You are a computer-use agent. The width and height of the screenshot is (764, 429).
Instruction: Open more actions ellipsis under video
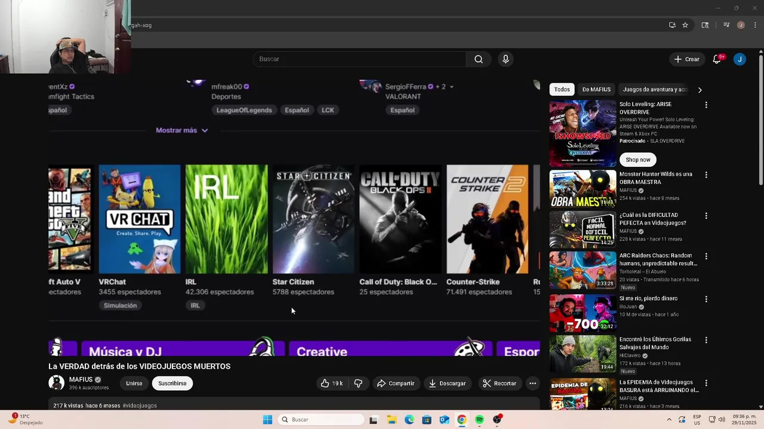533,383
